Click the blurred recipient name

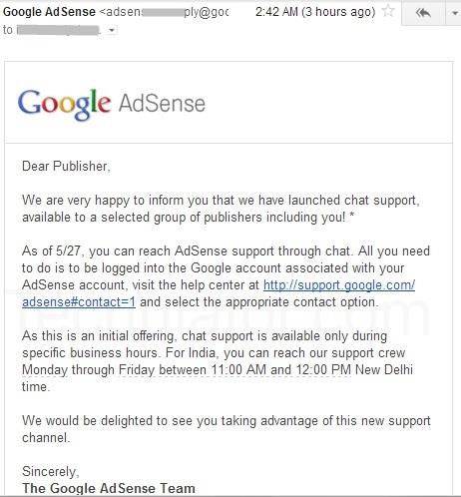click(x=59, y=30)
